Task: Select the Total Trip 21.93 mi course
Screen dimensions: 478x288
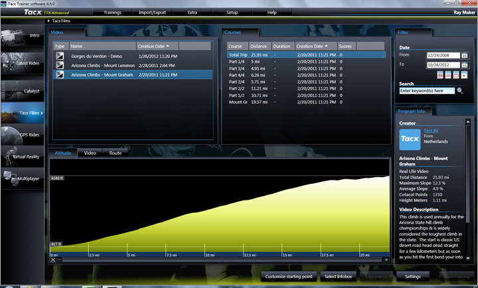Action: (306, 55)
